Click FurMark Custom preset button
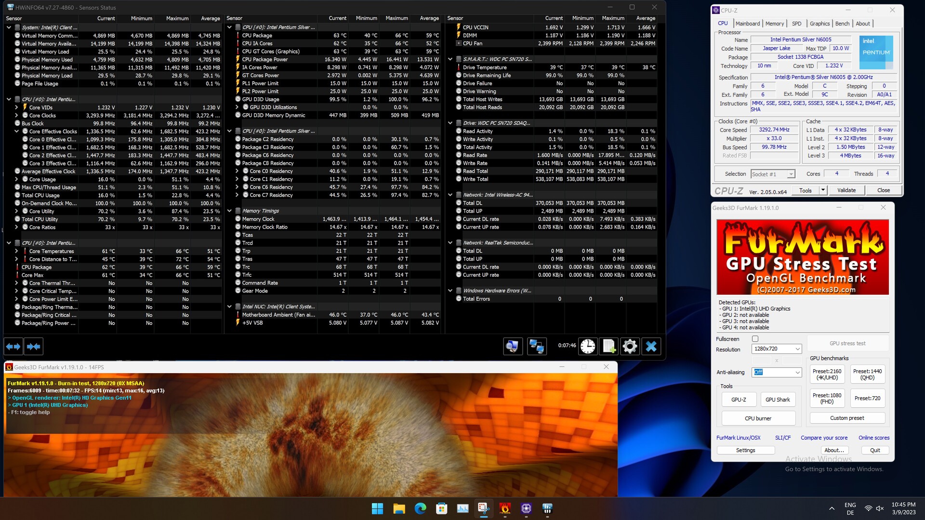Image resolution: width=925 pixels, height=520 pixels. pos(847,418)
